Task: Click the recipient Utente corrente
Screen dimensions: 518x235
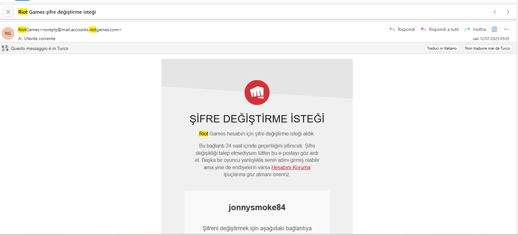Action: coord(40,38)
